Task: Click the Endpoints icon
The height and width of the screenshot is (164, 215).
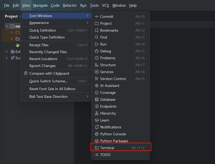Action: 97,106
